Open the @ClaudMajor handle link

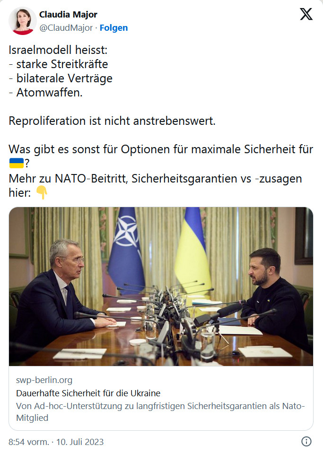pyautogui.click(x=66, y=28)
